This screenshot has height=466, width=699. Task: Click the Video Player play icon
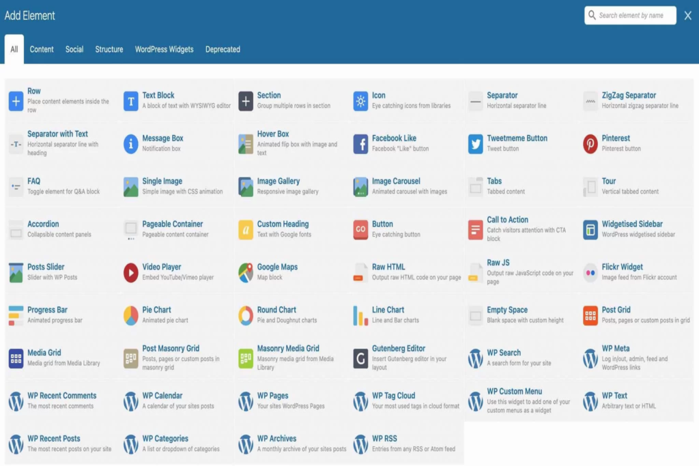(x=130, y=273)
